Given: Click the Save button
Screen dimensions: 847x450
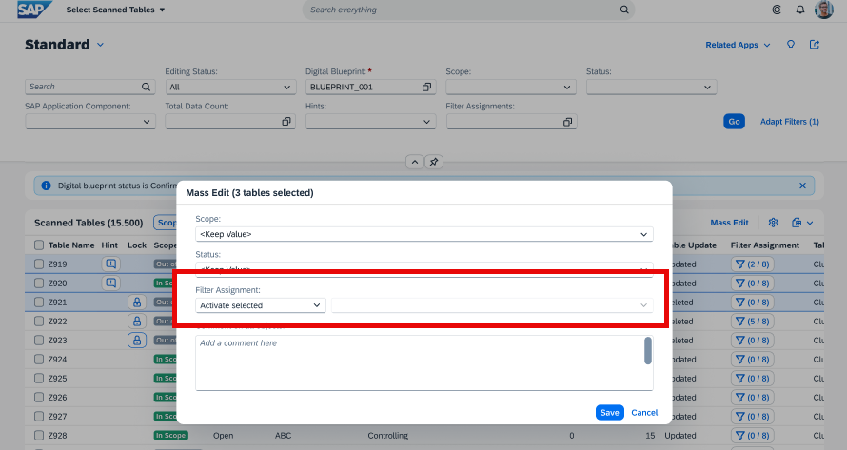Looking at the screenshot, I should click(609, 412).
